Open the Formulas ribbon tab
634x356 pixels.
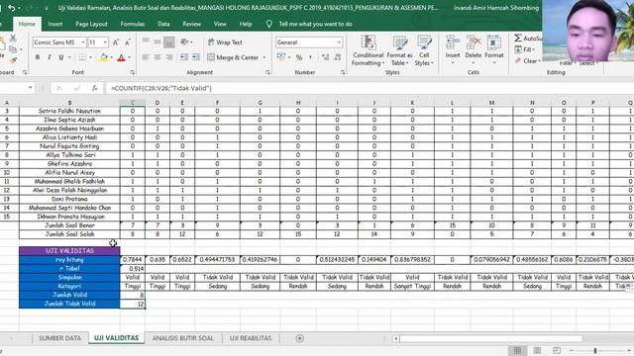point(133,24)
